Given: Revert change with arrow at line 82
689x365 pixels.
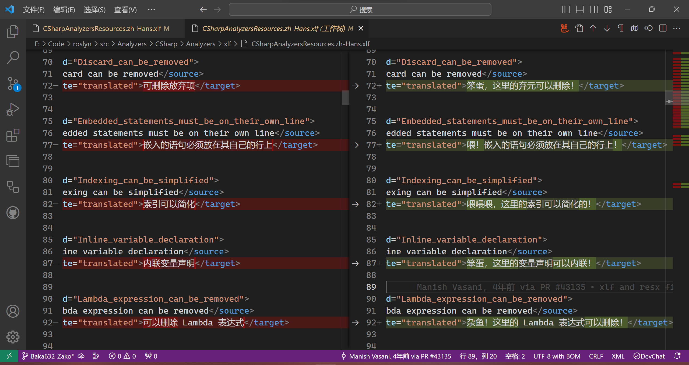Looking at the screenshot, I should (x=355, y=204).
